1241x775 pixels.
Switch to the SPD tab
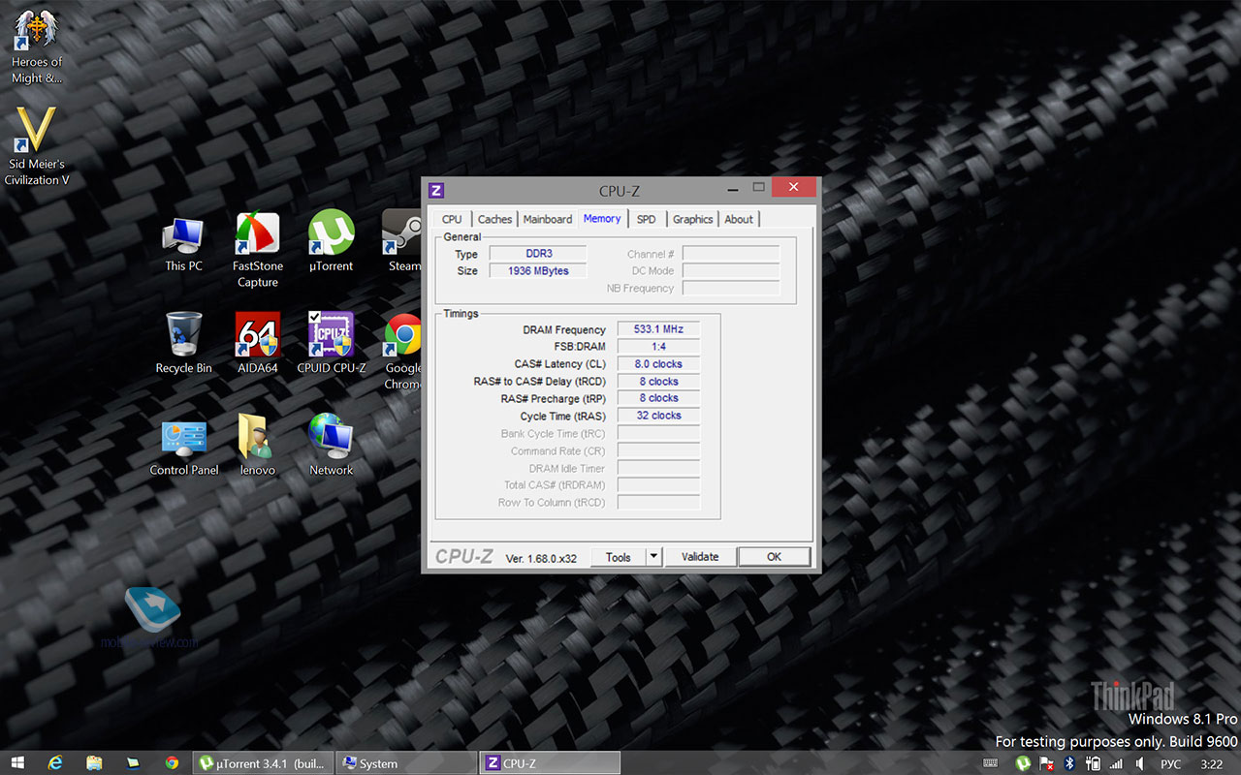coord(646,220)
